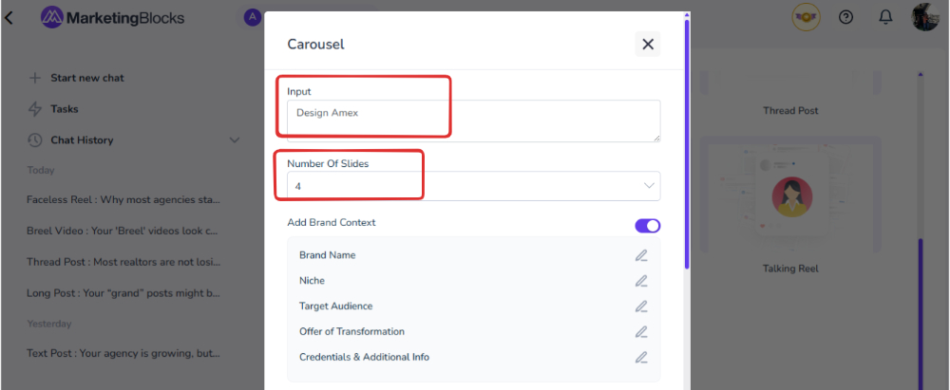Open the help question mark icon
This screenshot has height=390, width=950.
click(845, 17)
